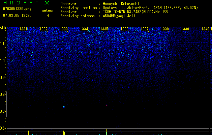
Task: Click the 0.6 kHz axis label
Action: [3, 128]
